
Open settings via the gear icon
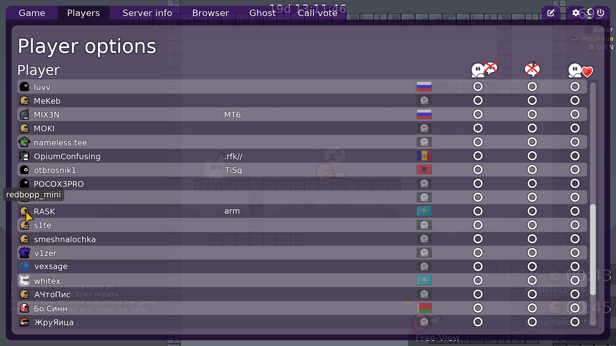coord(576,13)
